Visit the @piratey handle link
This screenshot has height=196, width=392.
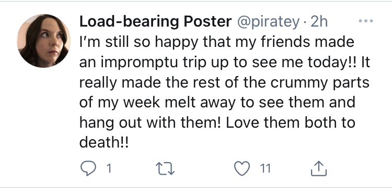(x=268, y=22)
